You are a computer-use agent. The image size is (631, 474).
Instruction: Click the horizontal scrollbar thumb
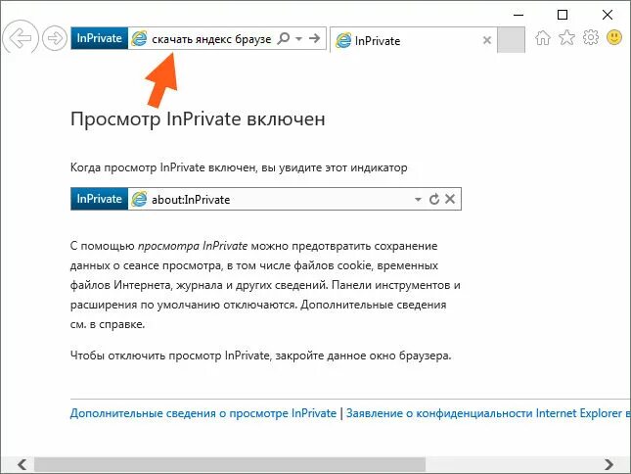coord(229,464)
